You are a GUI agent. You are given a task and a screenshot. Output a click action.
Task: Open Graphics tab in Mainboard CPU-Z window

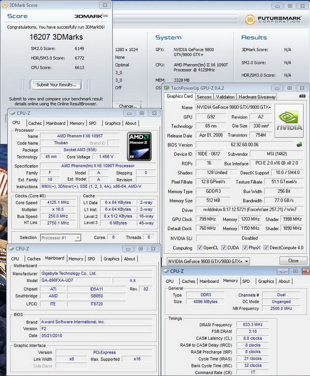(x=111, y=259)
